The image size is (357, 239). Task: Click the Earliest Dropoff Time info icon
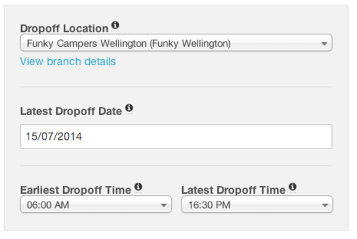pyautogui.click(x=138, y=187)
